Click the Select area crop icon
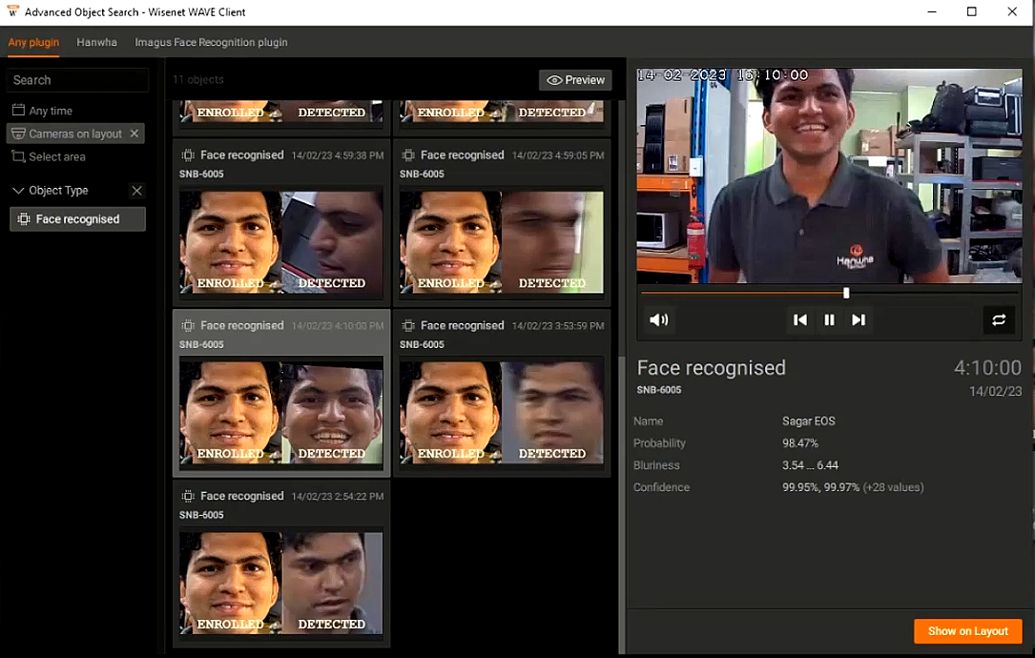Image resolution: width=1035 pixels, height=658 pixels. [18, 156]
